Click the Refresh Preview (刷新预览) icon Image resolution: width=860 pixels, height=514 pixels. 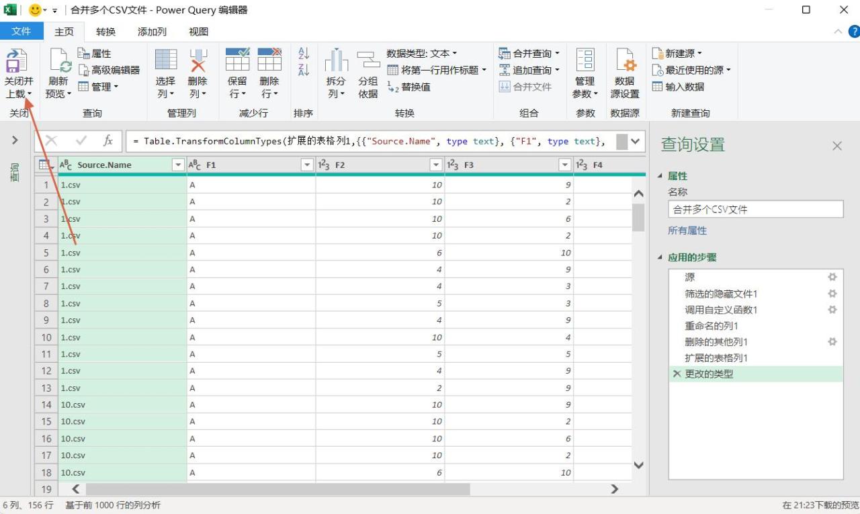tap(60, 60)
